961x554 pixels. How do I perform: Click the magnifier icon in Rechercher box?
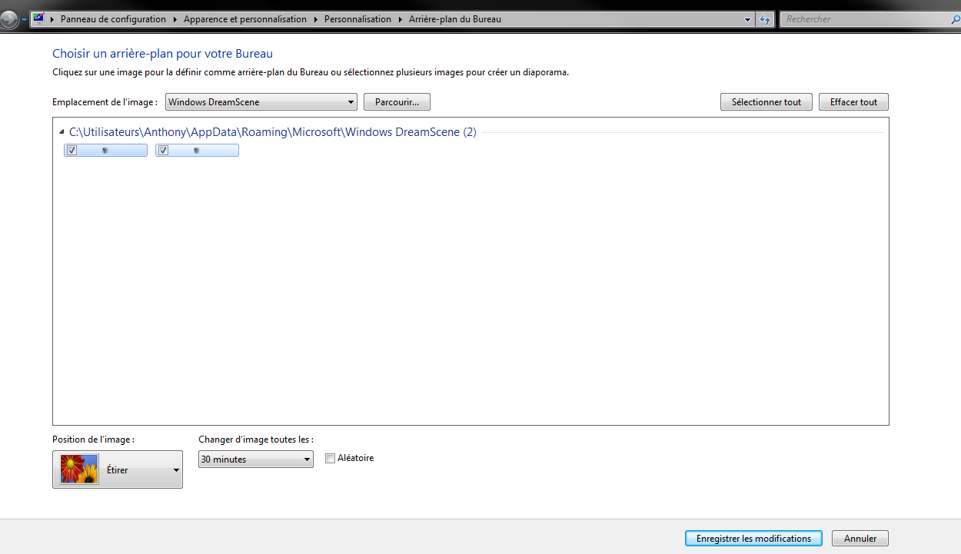[x=953, y=19]
